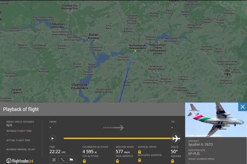Image resolution: width=247 pixels, height=164 pixels.
Task: Click the center-on-aircraft icon
Action: [54, 160]
